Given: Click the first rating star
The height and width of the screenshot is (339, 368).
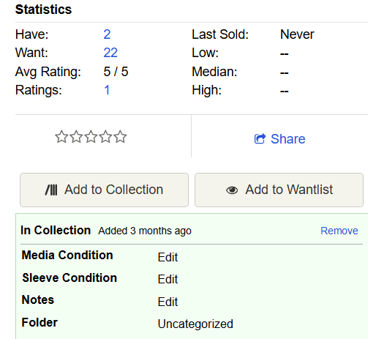Looking at the screenshot, I should click(61, 137).
